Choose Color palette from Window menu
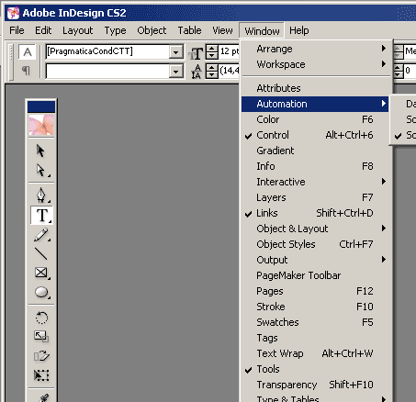Image resolution: width=416 pixels, height=402 pixels. point(315,119)
